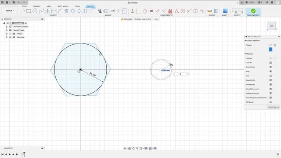Viewport: 281px width, 158px height.
Task: Select the Rectangle sketch tool
Action: coord(29,11)
